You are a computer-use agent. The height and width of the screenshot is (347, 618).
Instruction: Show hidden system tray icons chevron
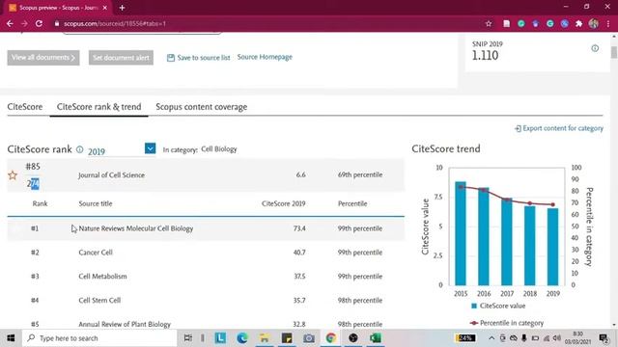coord(492,338)
